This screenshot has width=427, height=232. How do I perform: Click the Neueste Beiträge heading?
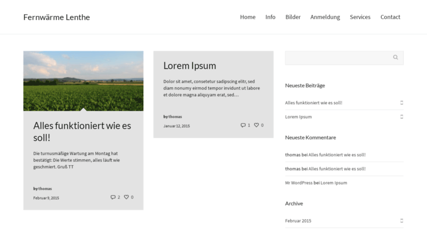(305, 86)
